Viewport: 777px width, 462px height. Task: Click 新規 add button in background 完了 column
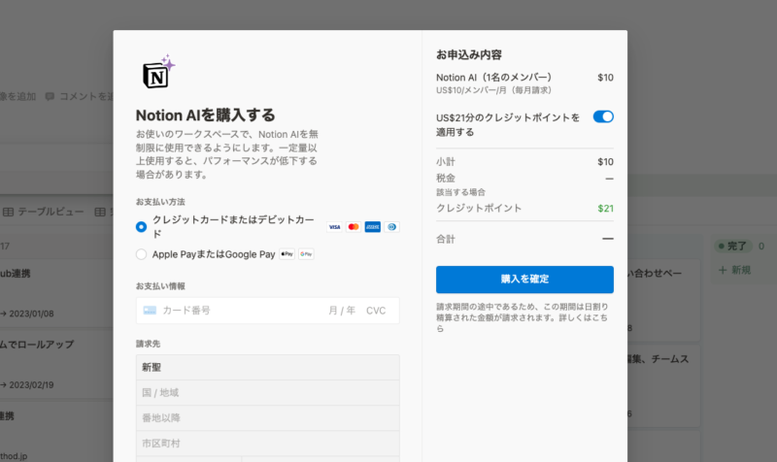734,270
